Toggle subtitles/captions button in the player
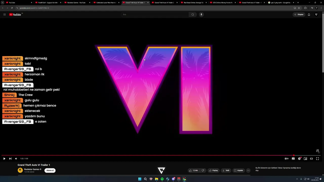324x182 pixels. point(293,158)
